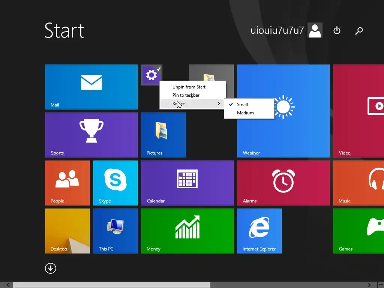Launch Internet Explorer tile
The image size is (384, 288).
tap(259, 231)
